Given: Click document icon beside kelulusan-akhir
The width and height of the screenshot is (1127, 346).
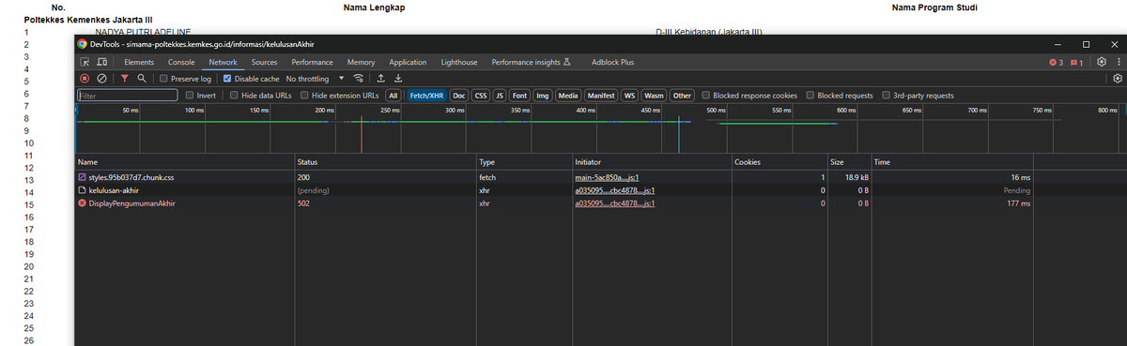Looking at the screenshot, I should (x=82, y=190).
